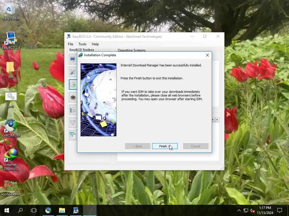Click the installer icon in the dialog title bar
This screenshot has width=289, height=216.
click(x=80, y=55)
